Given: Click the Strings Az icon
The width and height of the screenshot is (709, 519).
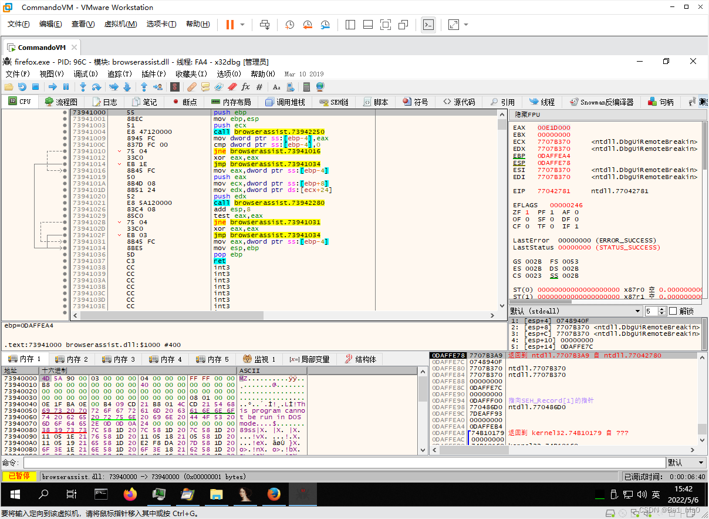Looking at the screenshot, I should [x=276, y=87].
